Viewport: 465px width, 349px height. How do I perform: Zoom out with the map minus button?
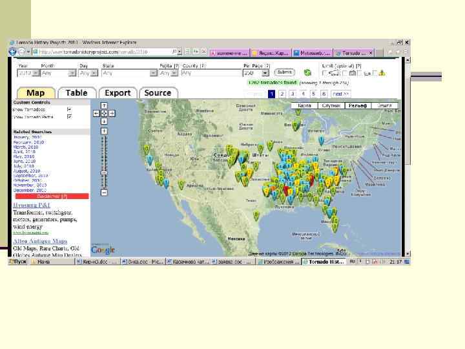point(104,193)
